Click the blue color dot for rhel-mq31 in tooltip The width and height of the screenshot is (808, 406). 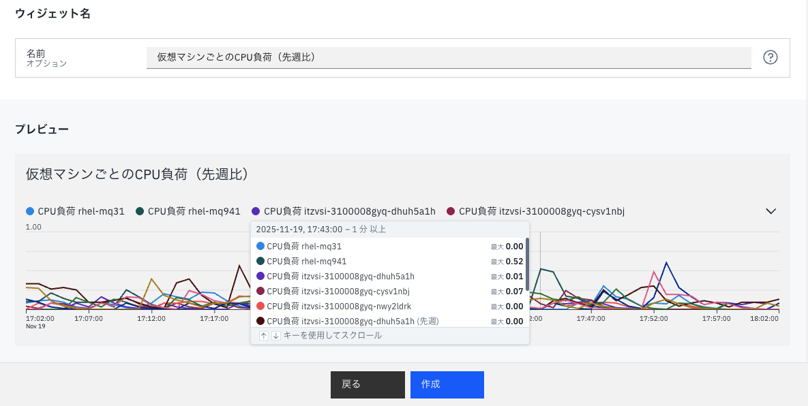260,247
